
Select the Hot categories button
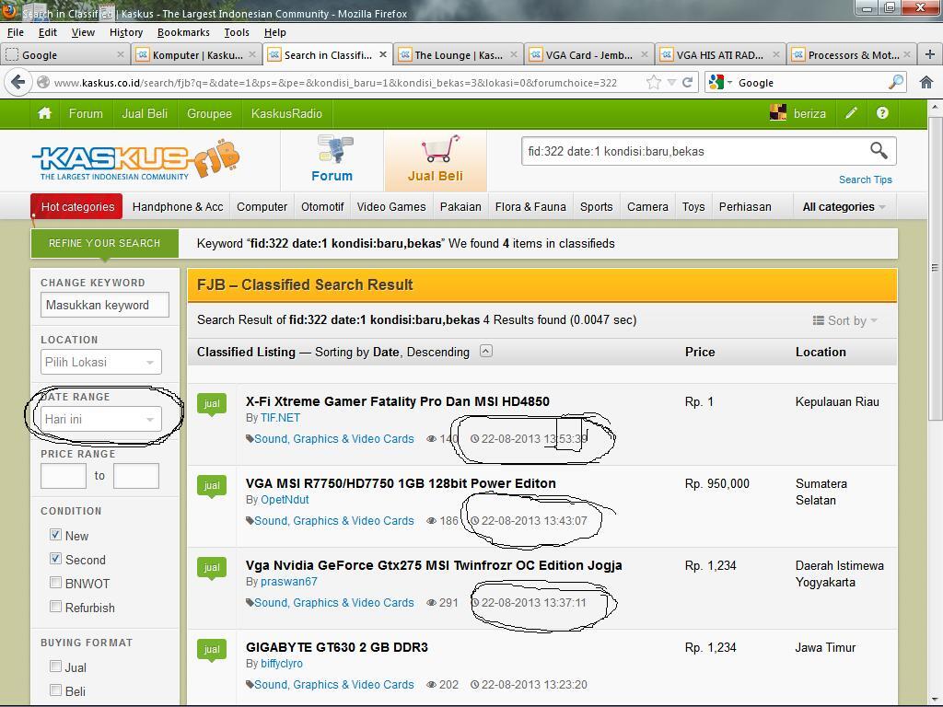77,207
